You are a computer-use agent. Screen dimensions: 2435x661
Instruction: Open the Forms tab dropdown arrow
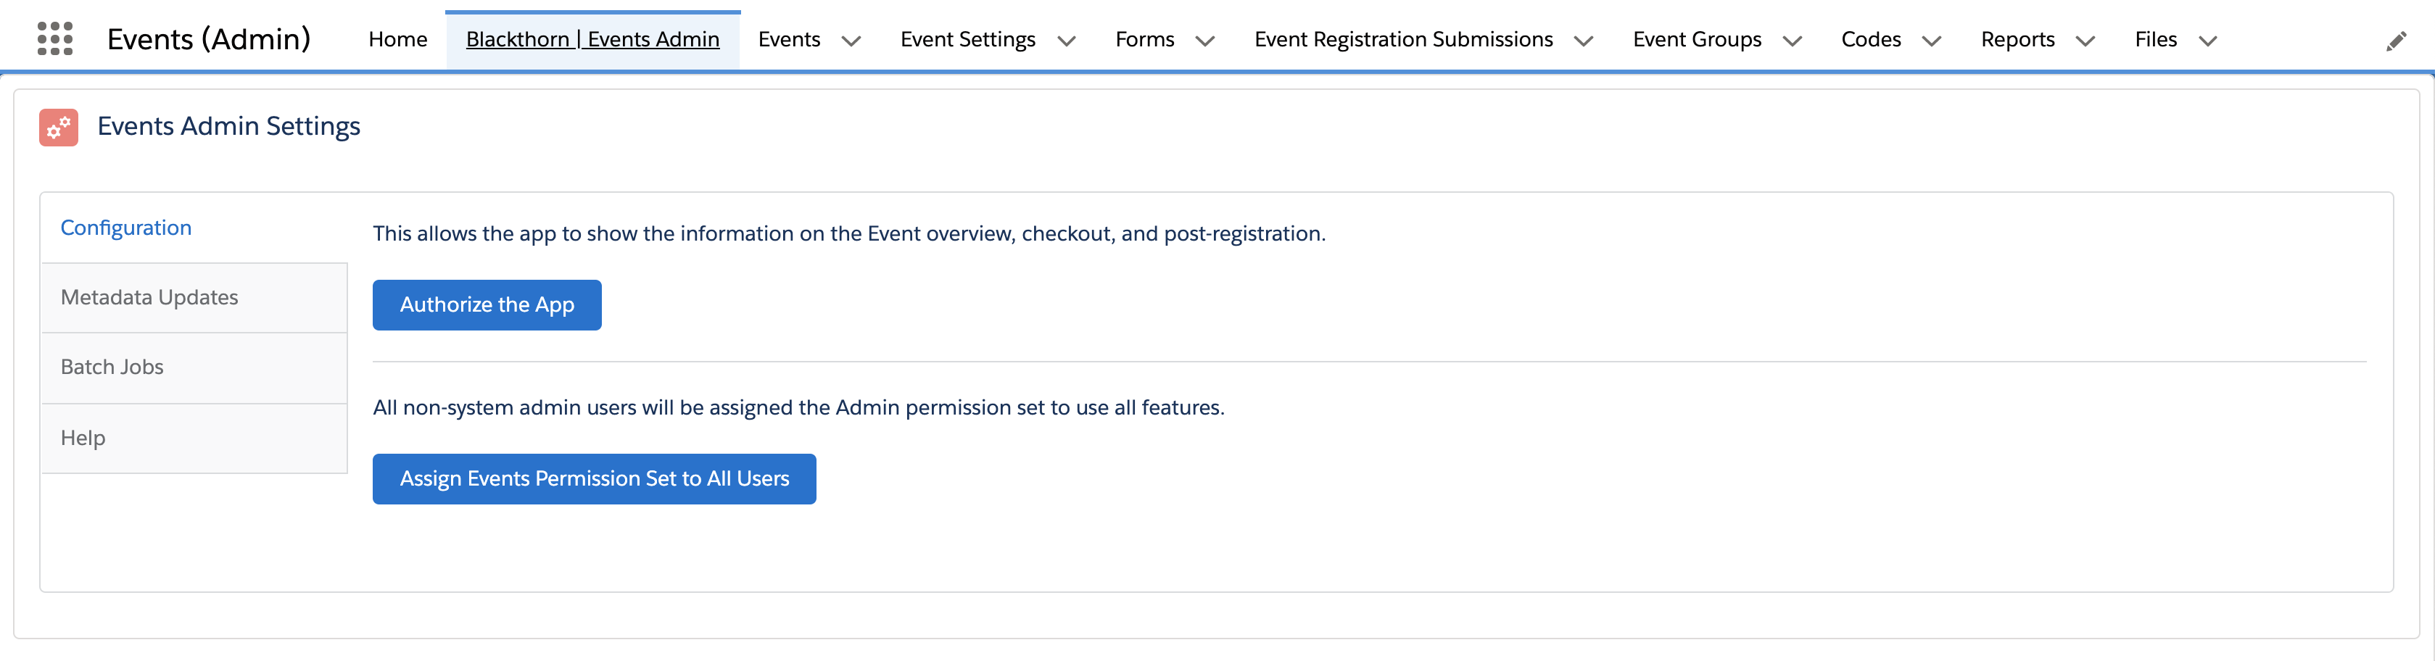tap(1205, 41)
